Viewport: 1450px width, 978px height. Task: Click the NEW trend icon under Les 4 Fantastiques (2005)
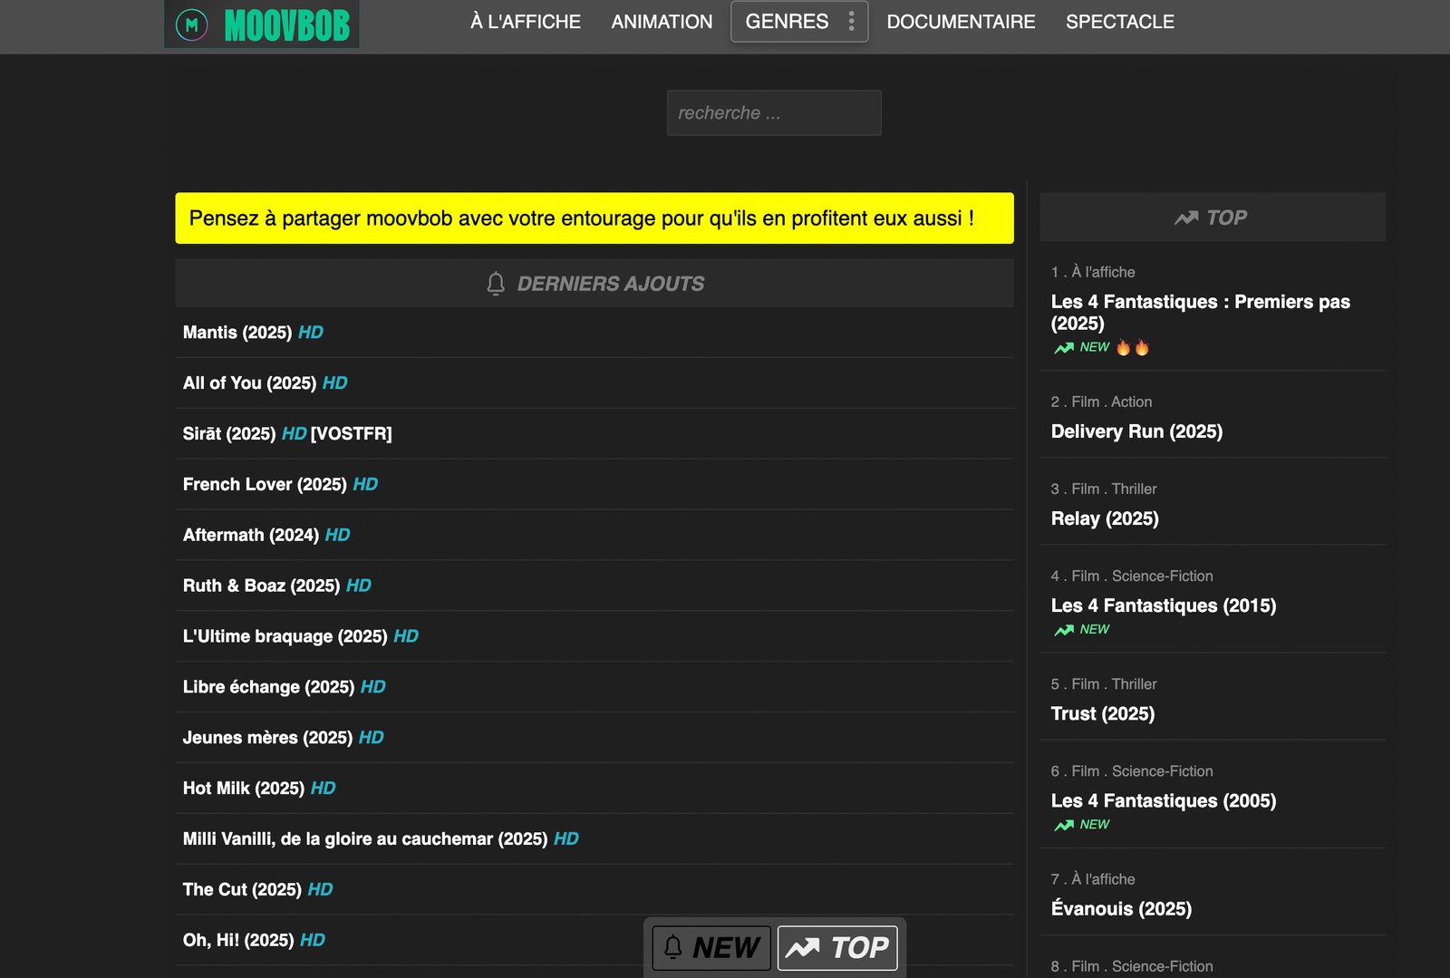pos(1064,825)
